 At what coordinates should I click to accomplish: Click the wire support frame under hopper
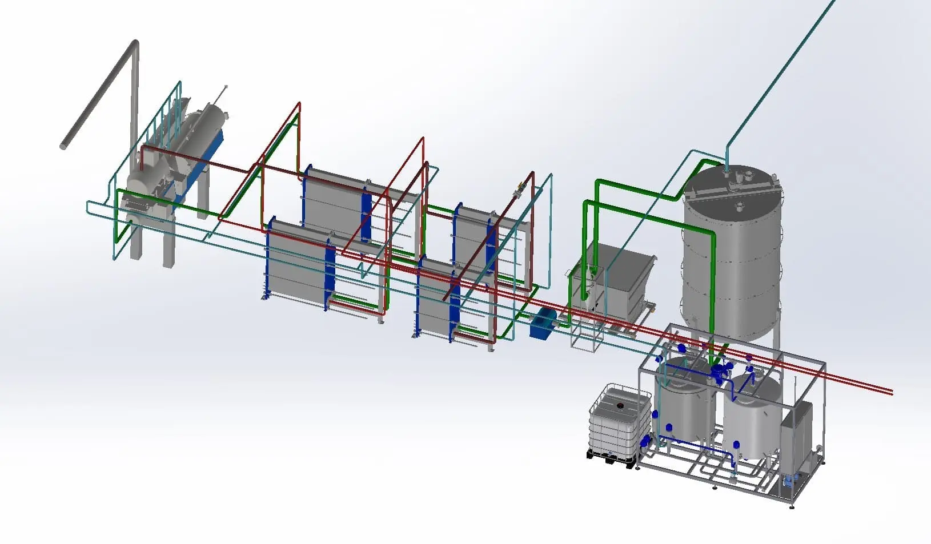coord(587,334)
